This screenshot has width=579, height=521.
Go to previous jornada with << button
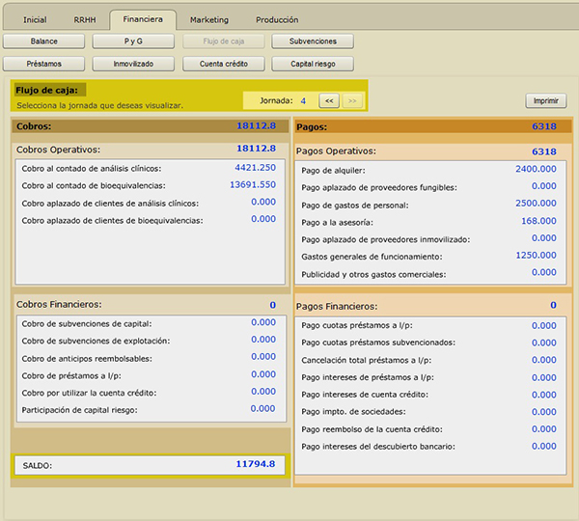[x=329, y=100]
